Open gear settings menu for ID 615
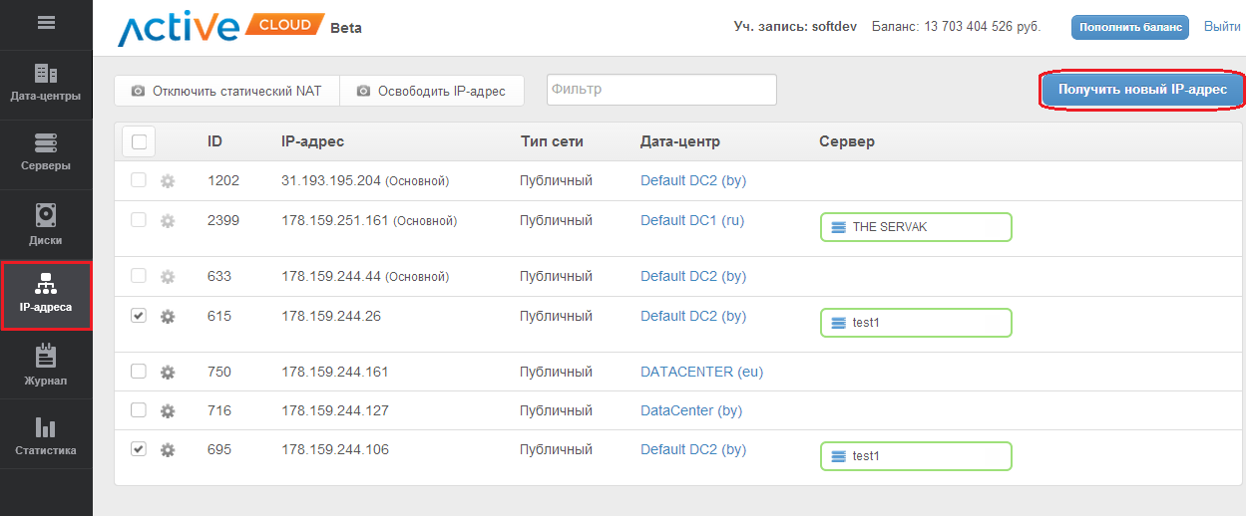 pyautogui.click(x=168, y=317)
